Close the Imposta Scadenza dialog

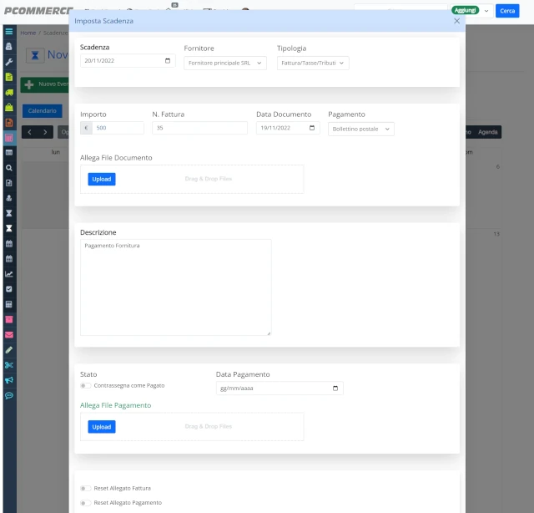pyautogui.click(x=456, y=21)
